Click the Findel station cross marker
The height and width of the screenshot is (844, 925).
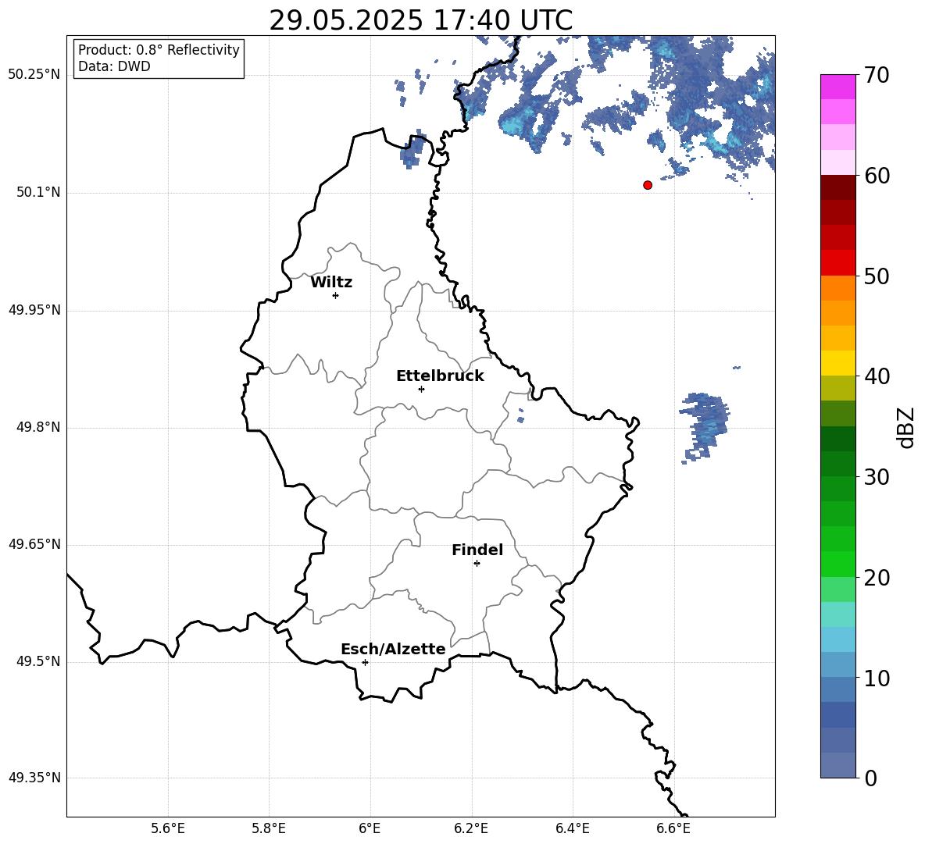click(x=477, y=564)
